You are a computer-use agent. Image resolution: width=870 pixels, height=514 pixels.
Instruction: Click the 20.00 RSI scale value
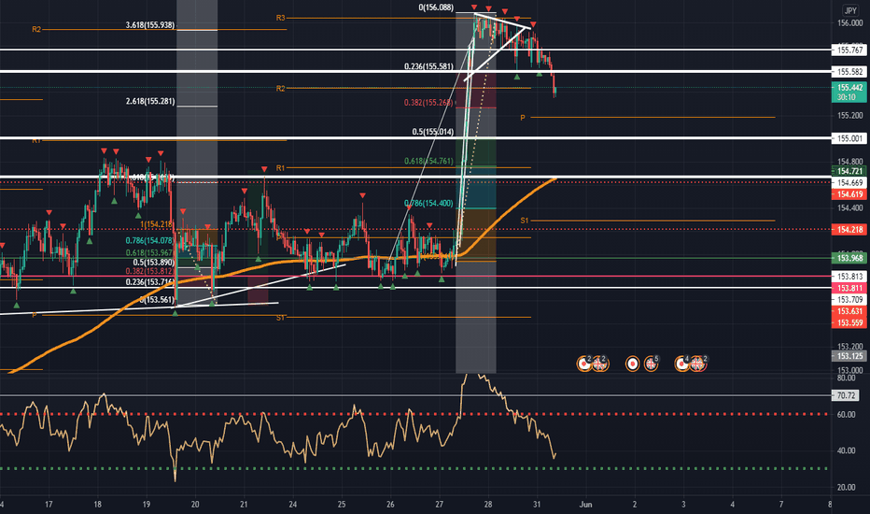(x=846, y=487)
